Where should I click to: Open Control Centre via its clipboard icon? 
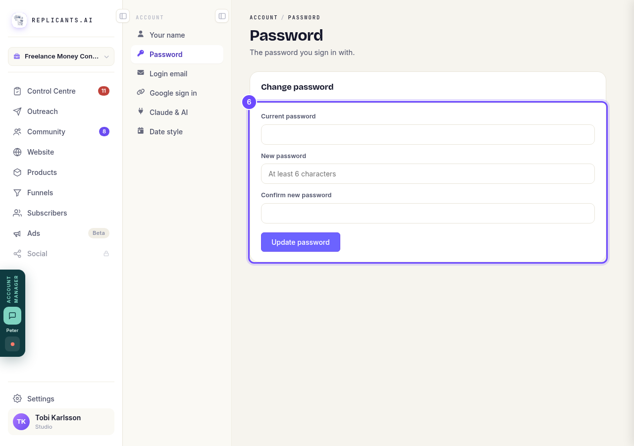[x=17, y=91]
